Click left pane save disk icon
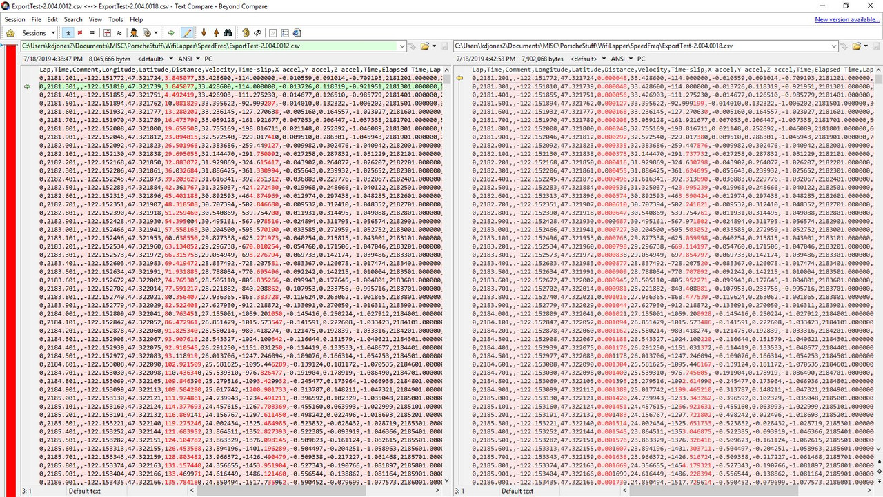This screenshot has width=883, height=497. [444, 46]
